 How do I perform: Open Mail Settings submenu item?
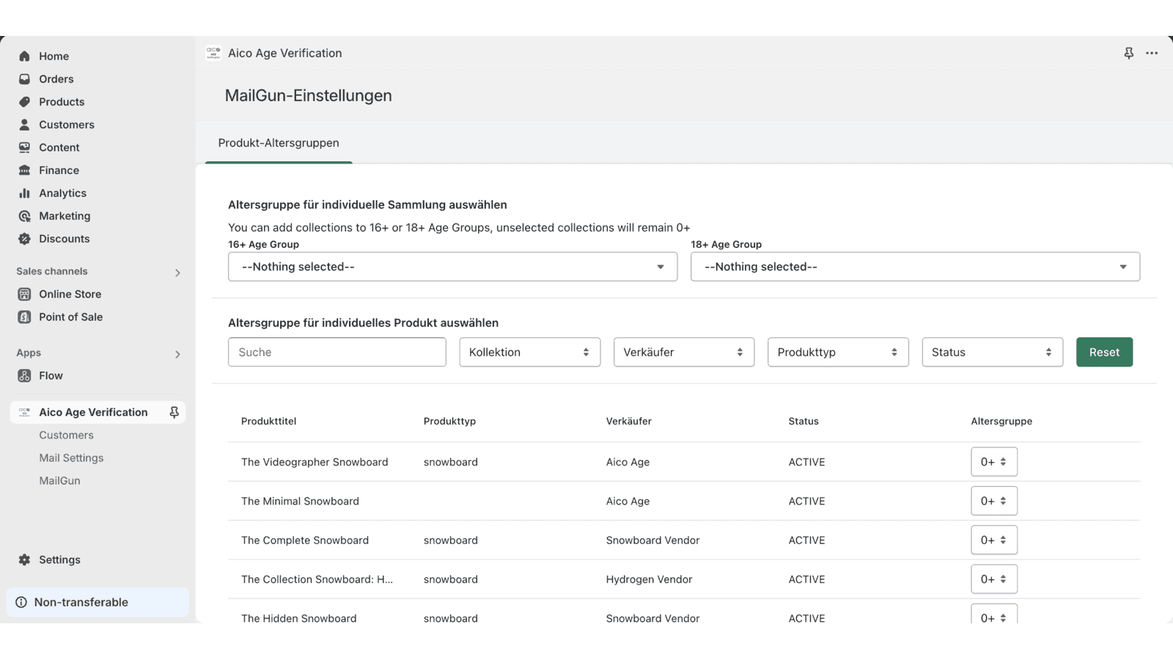(x=71, y=458)
